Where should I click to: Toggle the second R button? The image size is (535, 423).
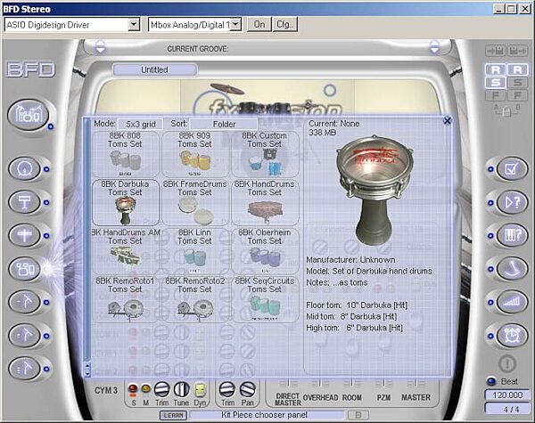517,69
